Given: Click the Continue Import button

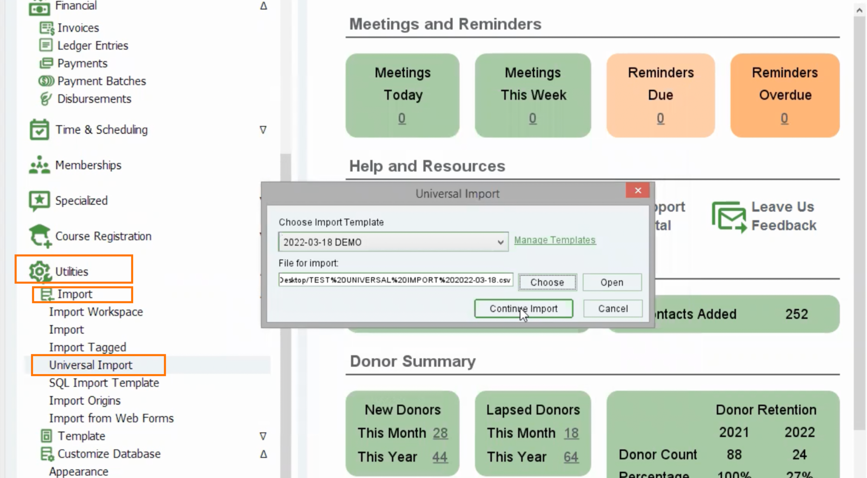Looking at the screenshot, I should [x=524, y=308].
